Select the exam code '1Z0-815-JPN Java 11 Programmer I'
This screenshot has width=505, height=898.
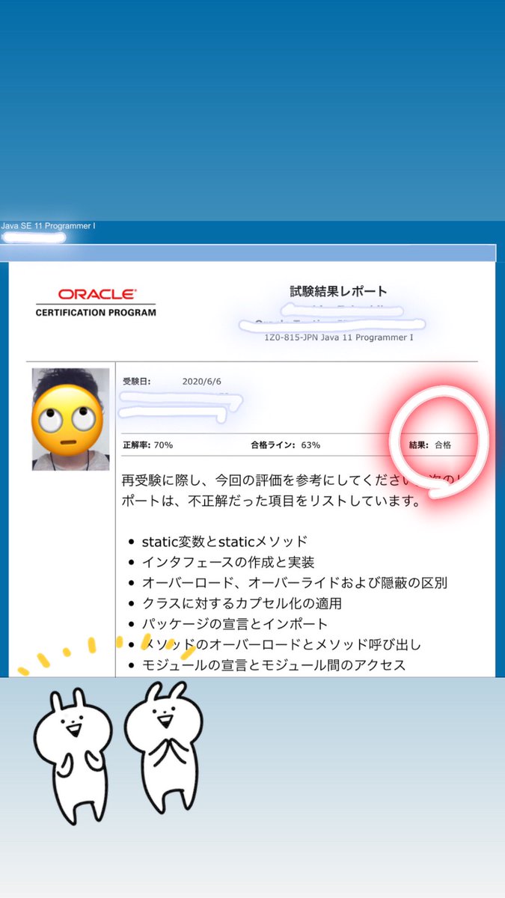tap(339, 337)
